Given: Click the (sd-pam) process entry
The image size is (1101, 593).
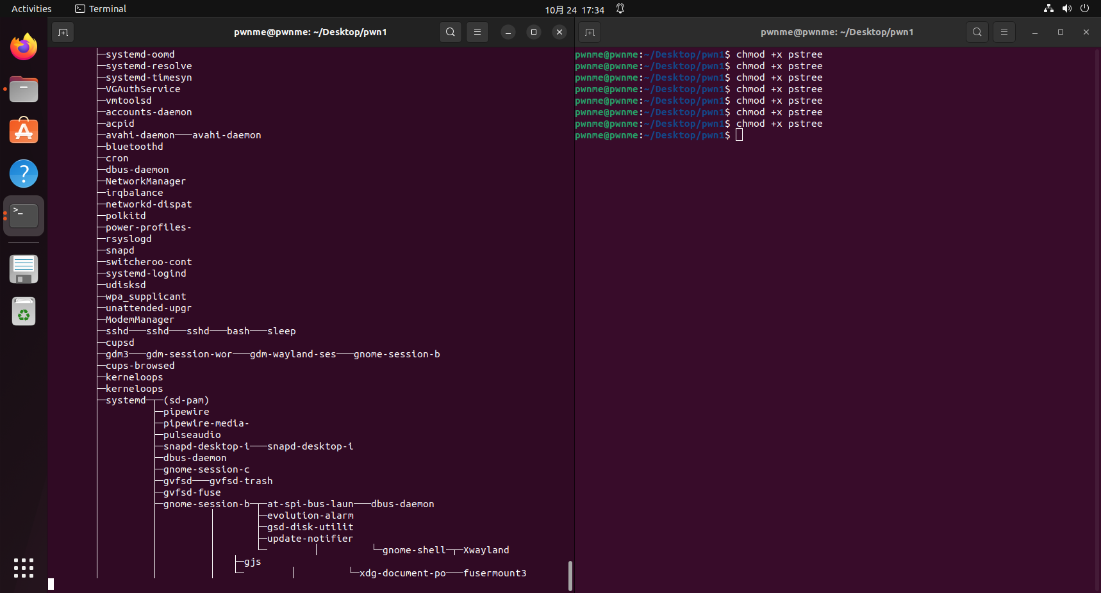Looking at the screenshot, I should [186, 400].
